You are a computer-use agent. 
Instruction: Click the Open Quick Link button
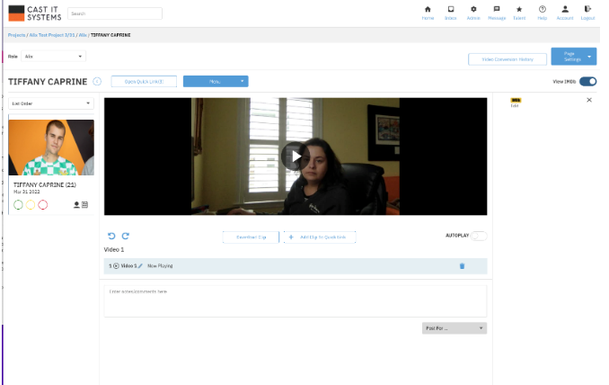pos(144,81)
